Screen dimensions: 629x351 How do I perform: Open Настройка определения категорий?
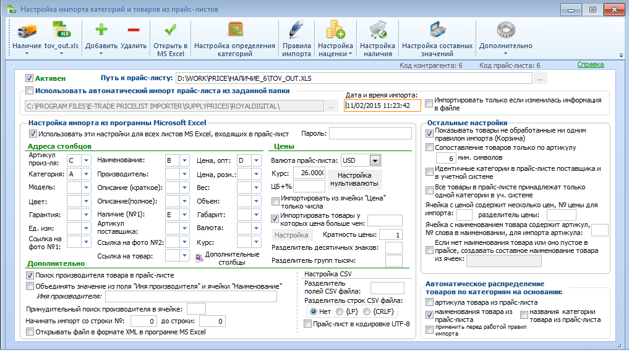click(x=235, y=30)
